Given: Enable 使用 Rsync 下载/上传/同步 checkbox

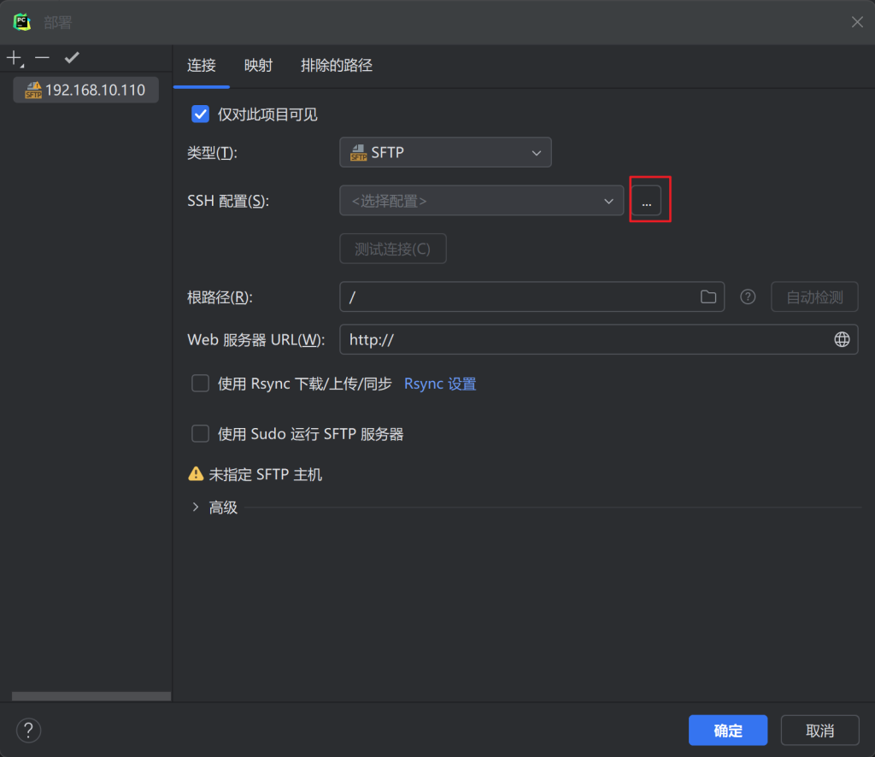Looking at the screenshot, I should [x=201, y=384].
